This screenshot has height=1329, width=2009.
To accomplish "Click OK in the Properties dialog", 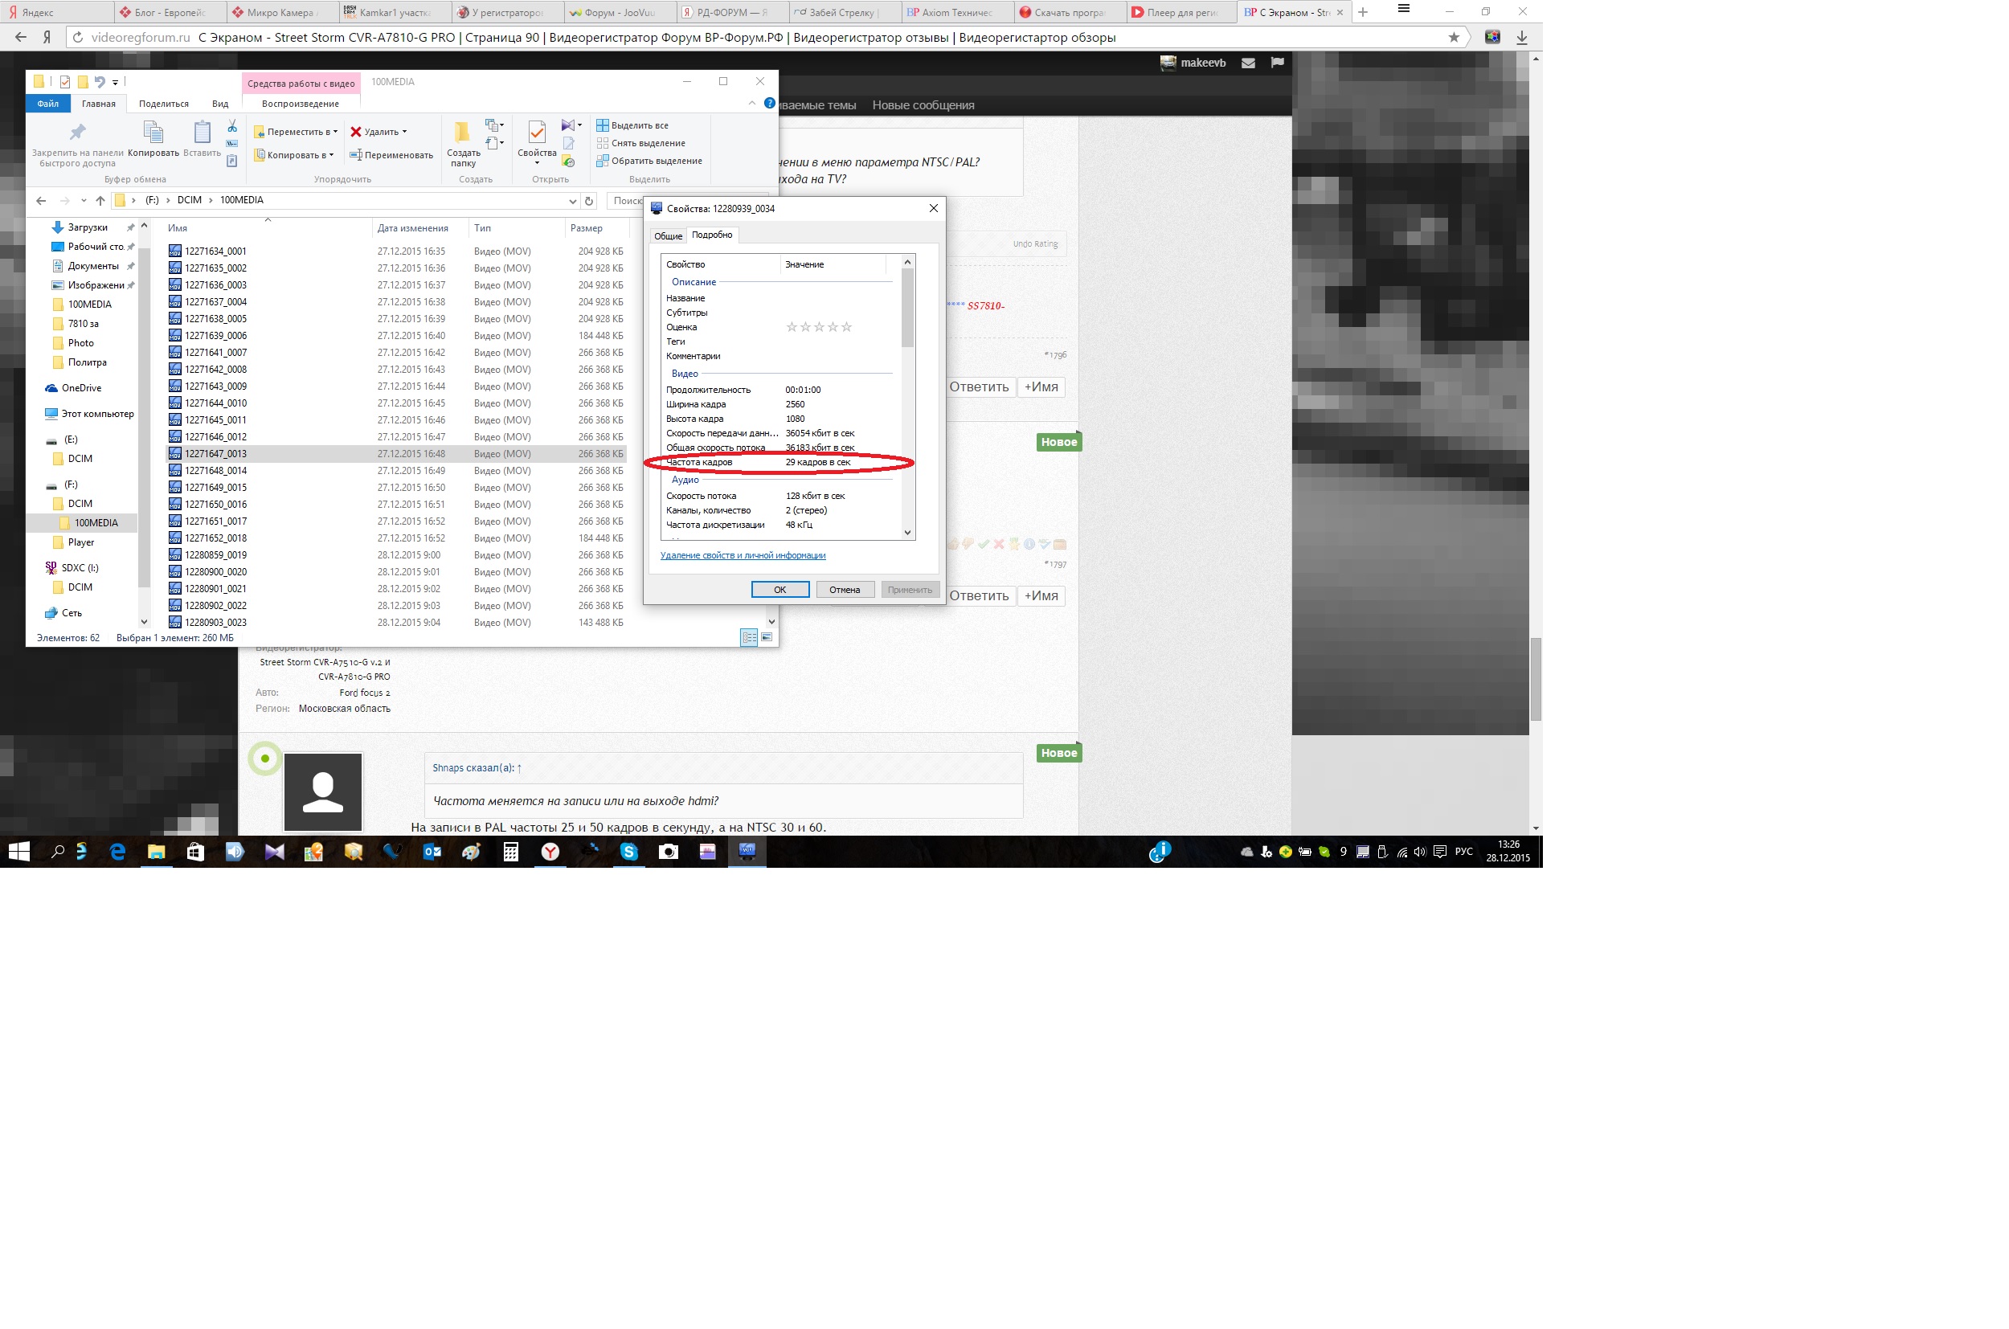I will 779,590.
